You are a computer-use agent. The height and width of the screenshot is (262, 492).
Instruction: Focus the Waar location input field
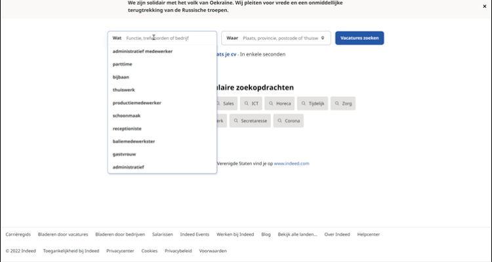point(279,38)
